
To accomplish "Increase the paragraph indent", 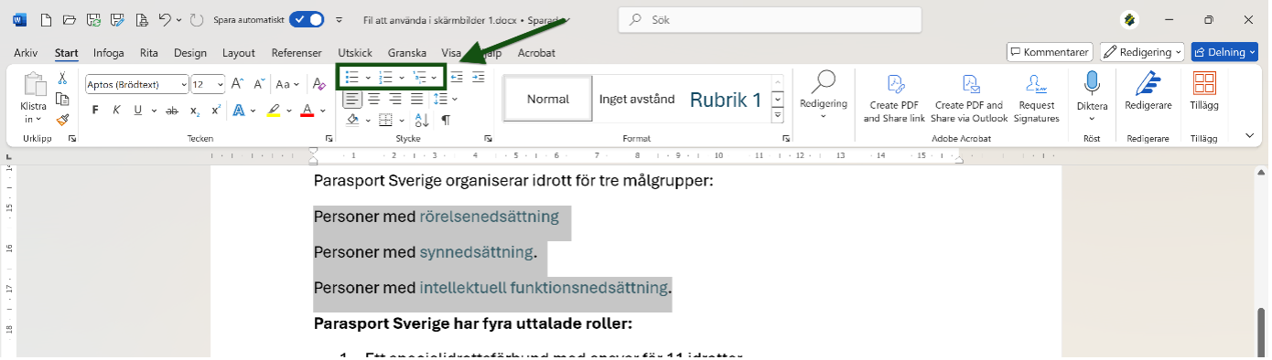I will [478, 78].
